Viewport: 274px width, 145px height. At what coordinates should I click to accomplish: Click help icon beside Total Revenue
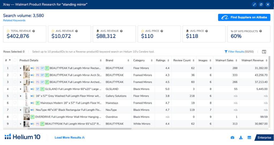pos(34,31)
